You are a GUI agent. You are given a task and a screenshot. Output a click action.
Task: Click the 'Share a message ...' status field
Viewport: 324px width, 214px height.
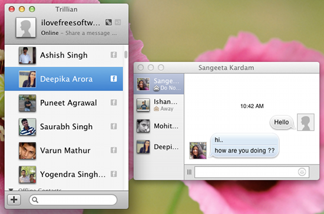click(91, 33)
